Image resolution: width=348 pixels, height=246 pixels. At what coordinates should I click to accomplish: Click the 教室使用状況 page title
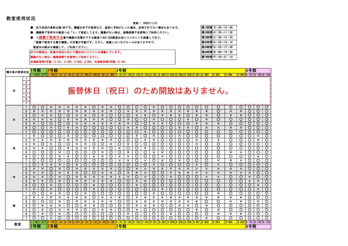click(x=21, y=18)
